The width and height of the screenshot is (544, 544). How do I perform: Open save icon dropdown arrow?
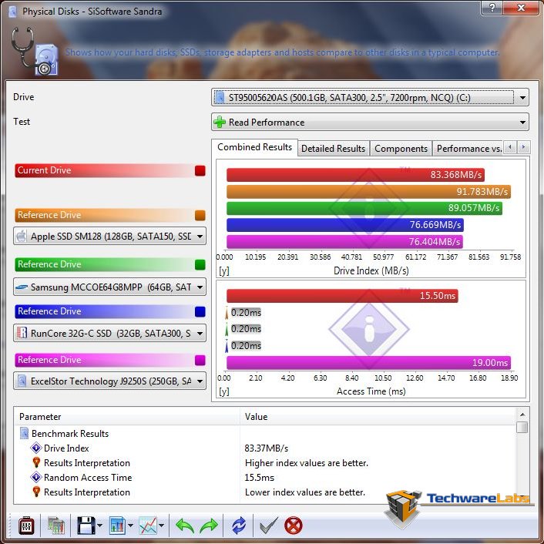coord(99,526)
